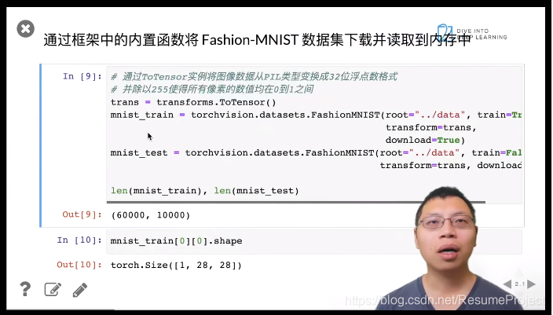This screenshot has width=553, height=315.
Task: Click the mnist_test assignment line
Action: tap(316, 152)
